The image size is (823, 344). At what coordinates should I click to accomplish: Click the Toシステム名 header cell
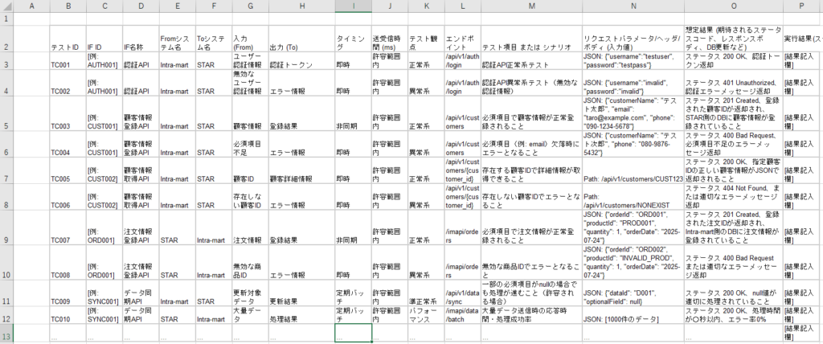(x=214, y=39)
